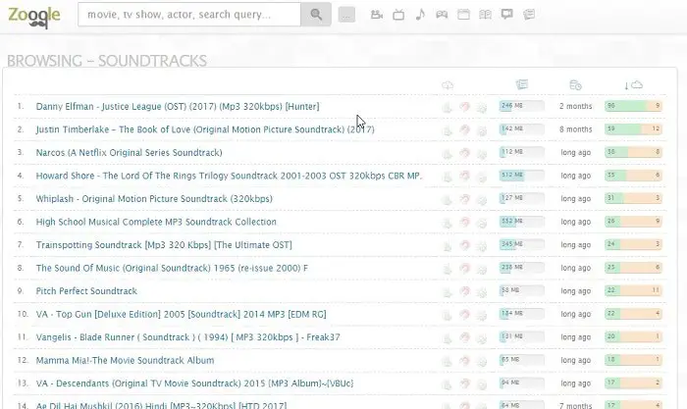Click seeders bar showing 96 and 9
The width and height of the screenshot is (687, 409).
pyautogui.click(x=633, y=106)
